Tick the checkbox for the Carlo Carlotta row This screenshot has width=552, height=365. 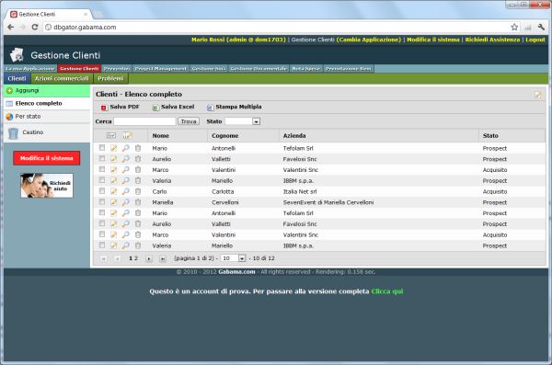[x=102, y=190]
